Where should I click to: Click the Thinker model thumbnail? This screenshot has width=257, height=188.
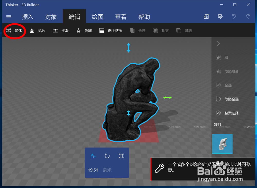click(x=222, y=144)
